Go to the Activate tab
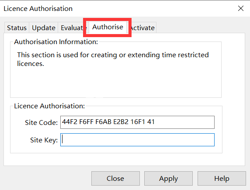 pyautogui.click(x=142, y=28)
